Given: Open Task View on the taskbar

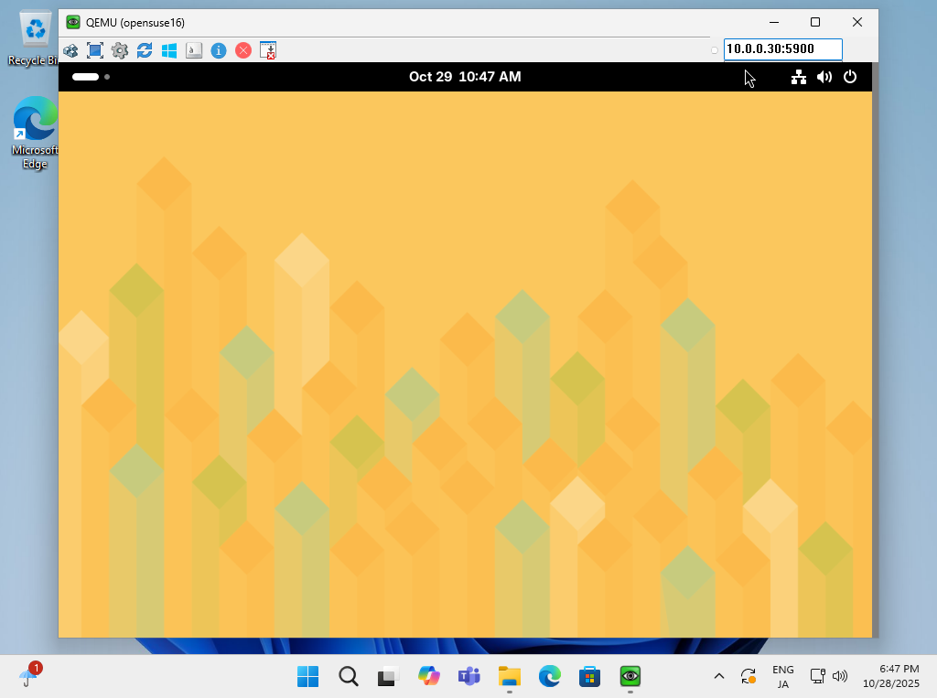Looking at the screenshot, I should pyautogui.click(x=388, y=676).
